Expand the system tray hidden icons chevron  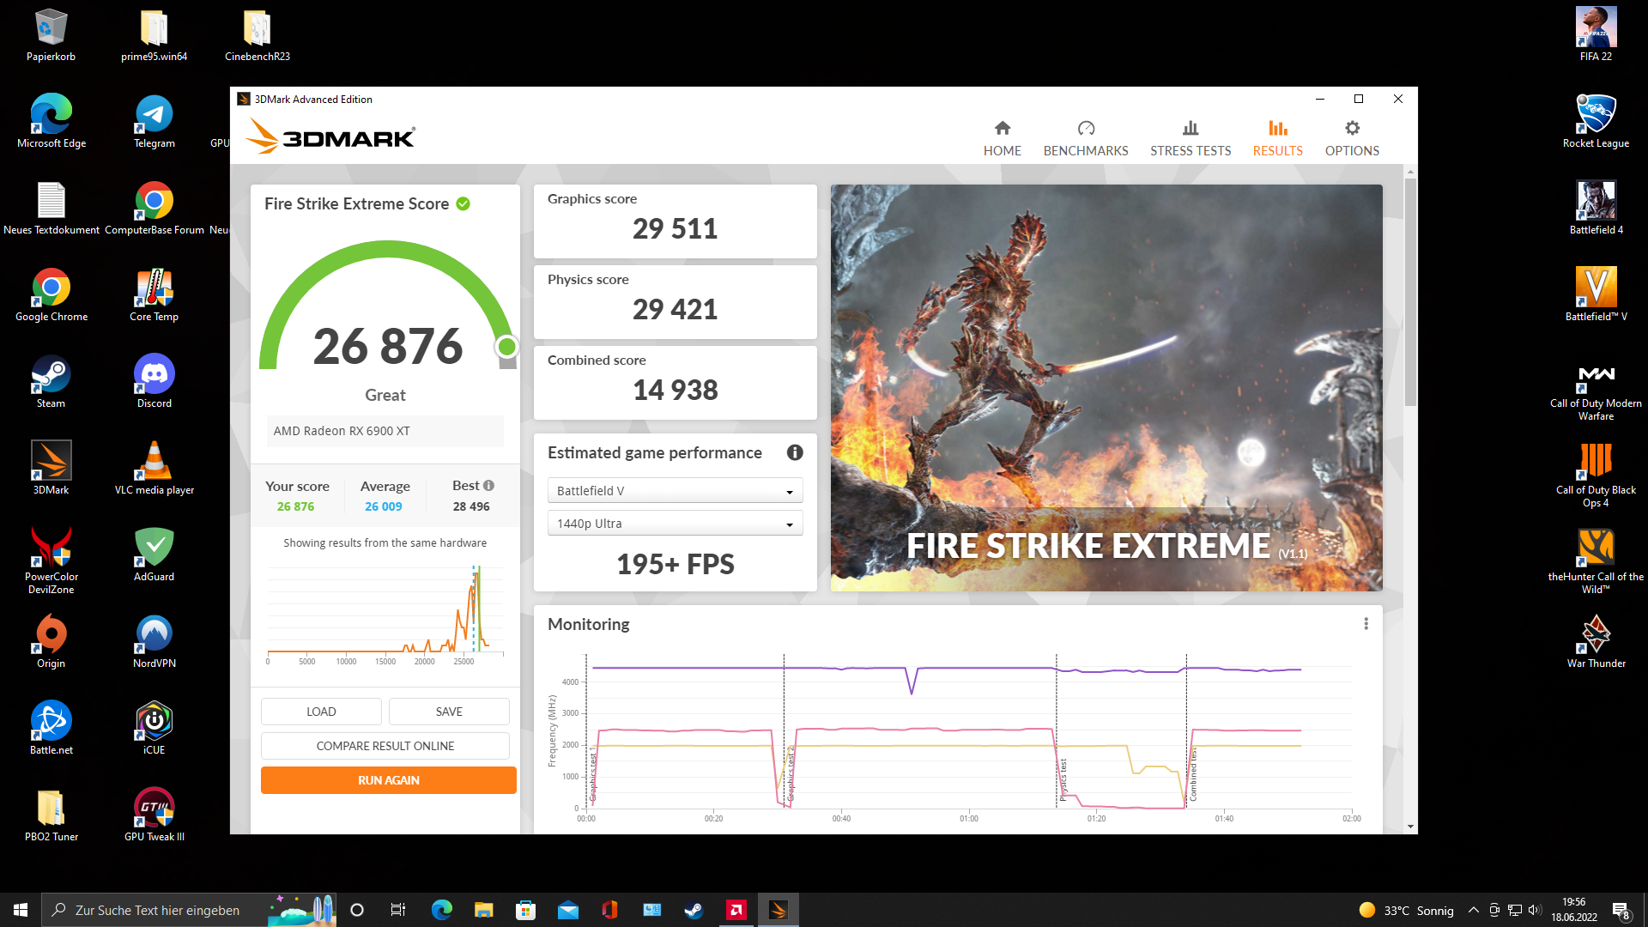[1473, 910]
